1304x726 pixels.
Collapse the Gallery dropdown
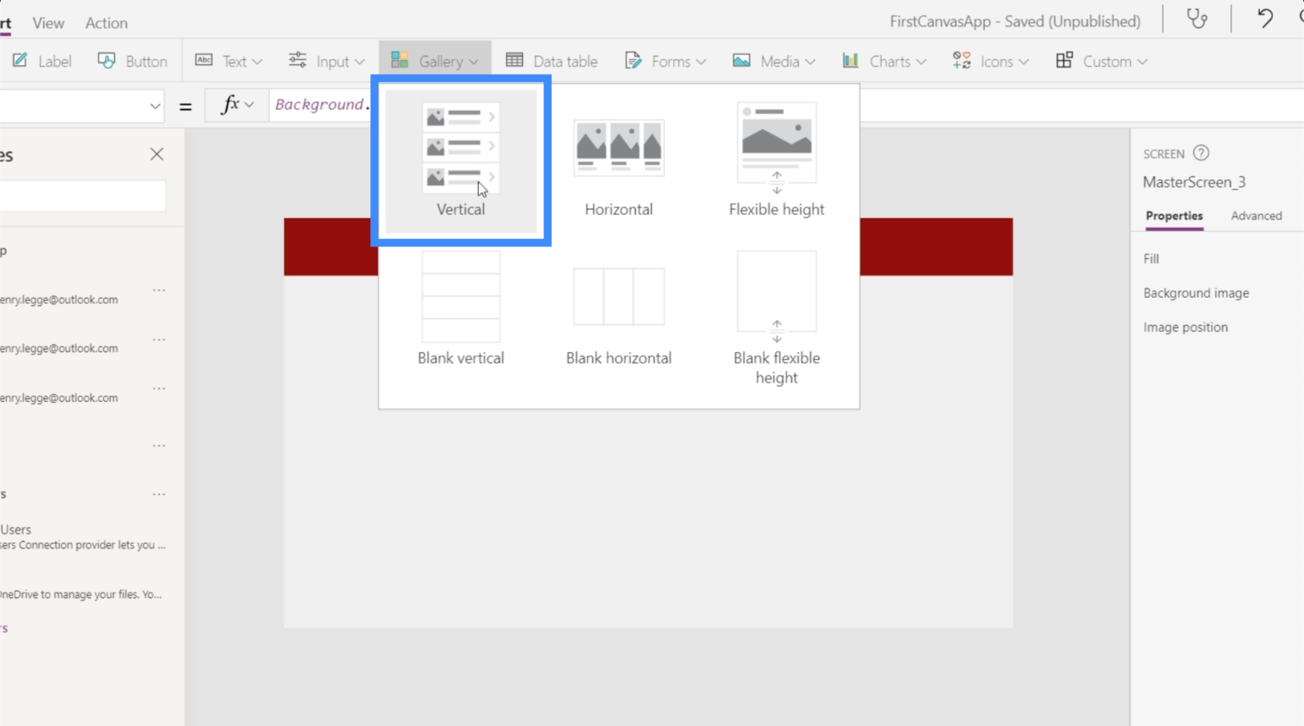pyautogui.click(x=435, y=61)
